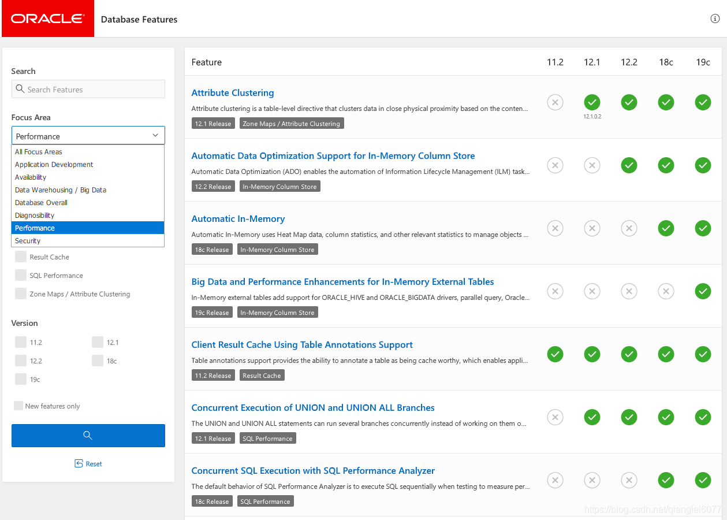Screen dimensions: 727x520
Task: Click Automatic In-Memory 12.2 cross icon
Action: coord(629,229)
